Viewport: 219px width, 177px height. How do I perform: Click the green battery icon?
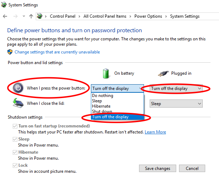point(106,73)
